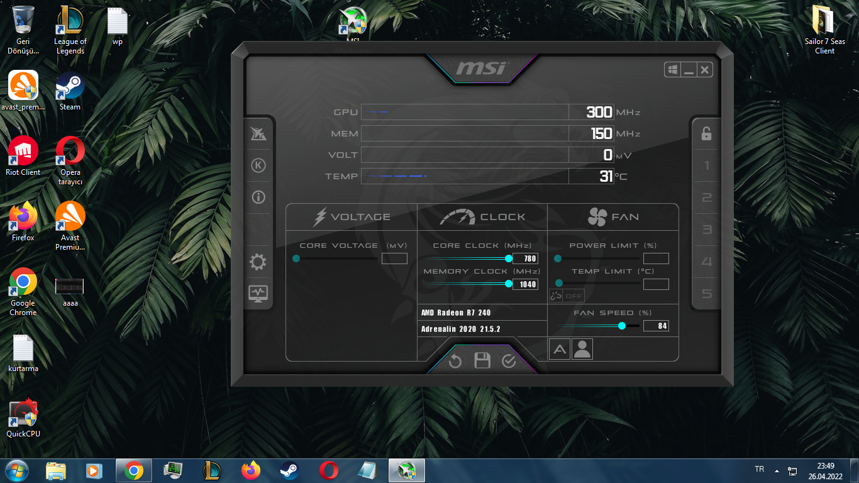
Task: Click the taskbar clock showing 23:49
Action: point(825,470)
